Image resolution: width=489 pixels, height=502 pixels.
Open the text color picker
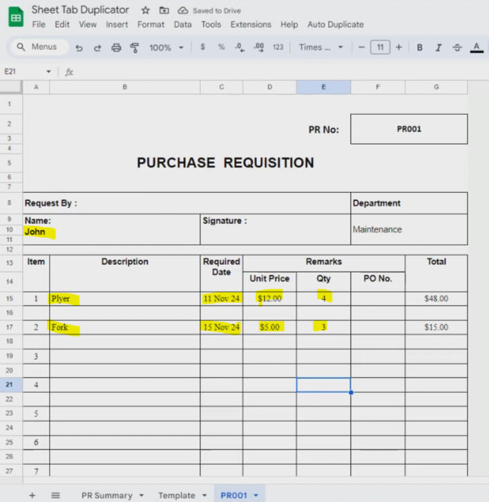tap(476, 48)
